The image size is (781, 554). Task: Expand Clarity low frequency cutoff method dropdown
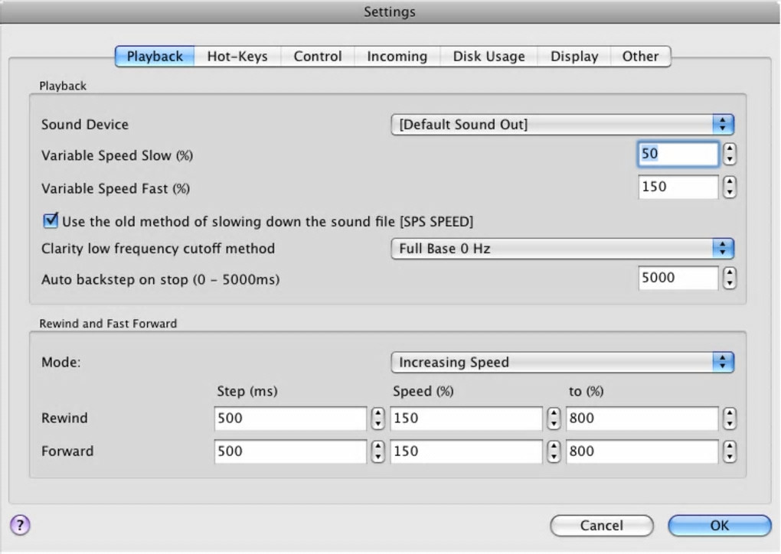click(562, 248)
